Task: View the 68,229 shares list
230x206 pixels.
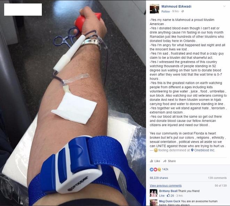Action: pyautogui.click(x=159, y=178)
